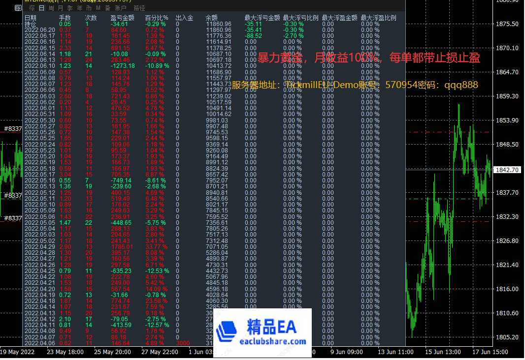The height and width of the screenshot is (360, 525).
Task: Click the 图 chart toggle icon
Action: 18,8
